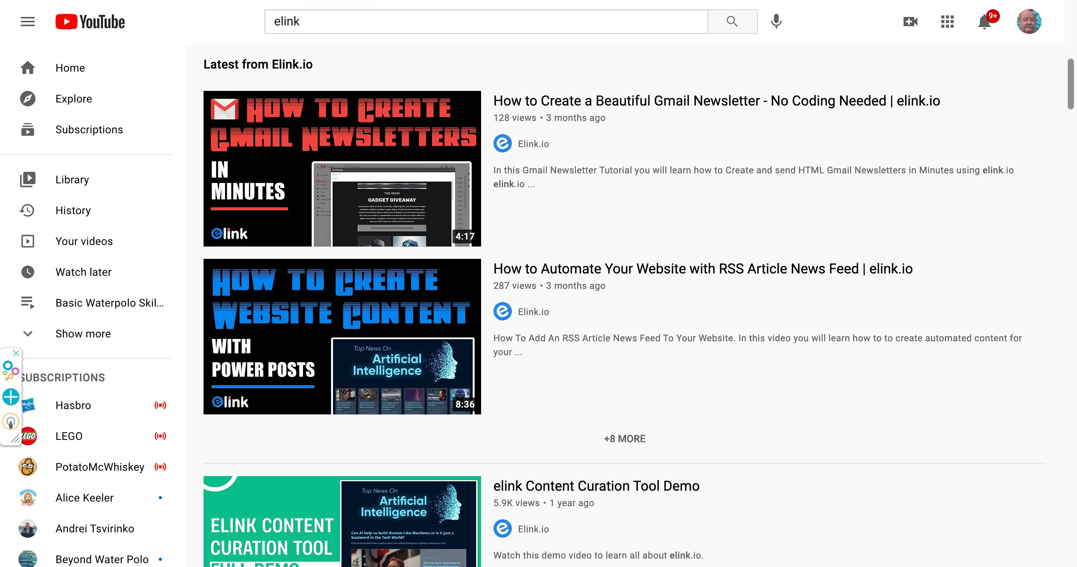Open Elink Content Curation Tool thumbnail

pyautogui.click(x=342, y=521)
